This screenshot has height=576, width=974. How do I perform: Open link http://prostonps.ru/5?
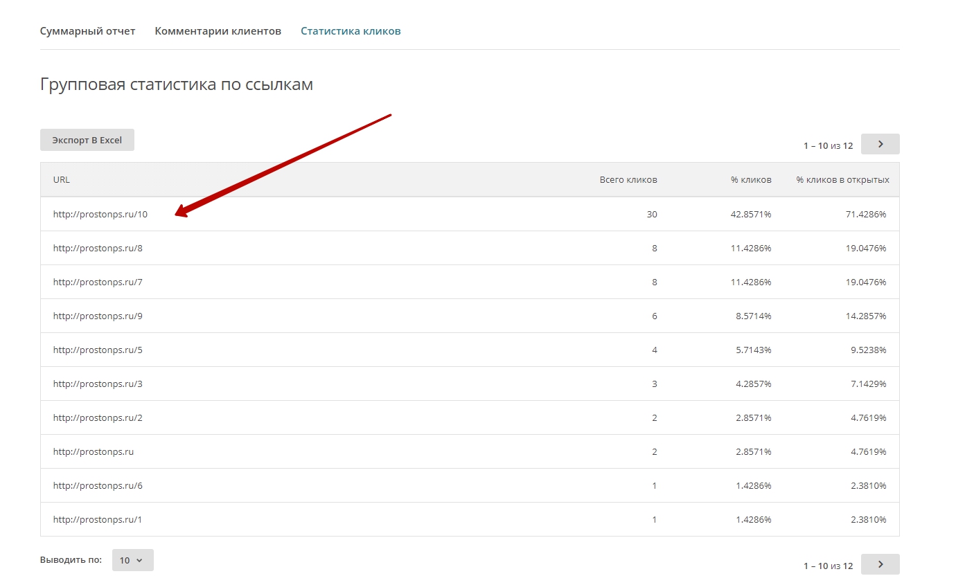pos(98,350)
